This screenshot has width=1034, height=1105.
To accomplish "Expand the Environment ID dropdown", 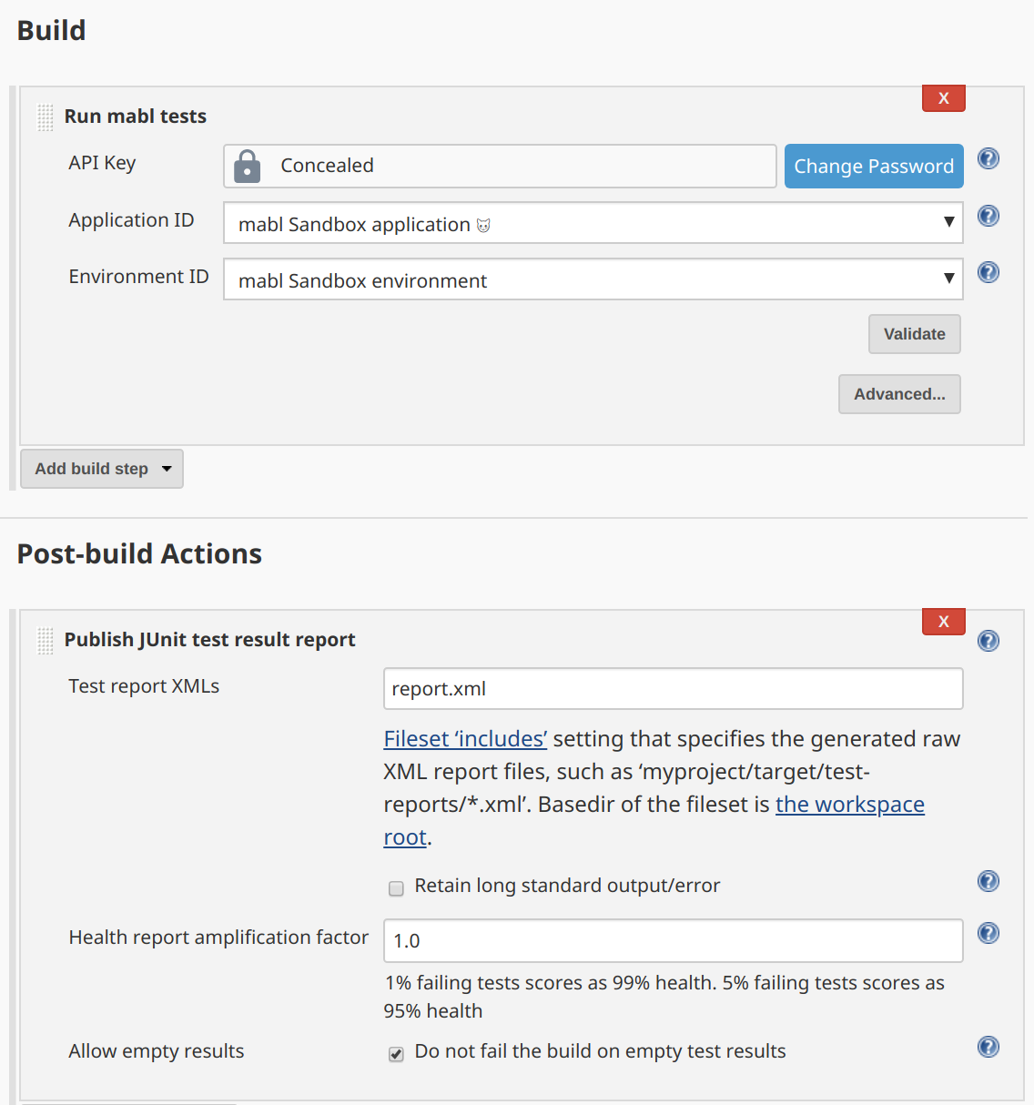I will click(x=593, y=279).
